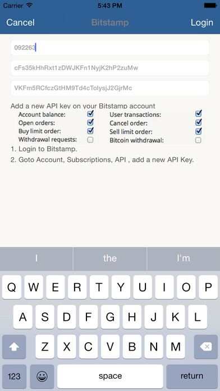
Task: Choose the "I" predictive suggestion
Action: click(x=36, y=258)
